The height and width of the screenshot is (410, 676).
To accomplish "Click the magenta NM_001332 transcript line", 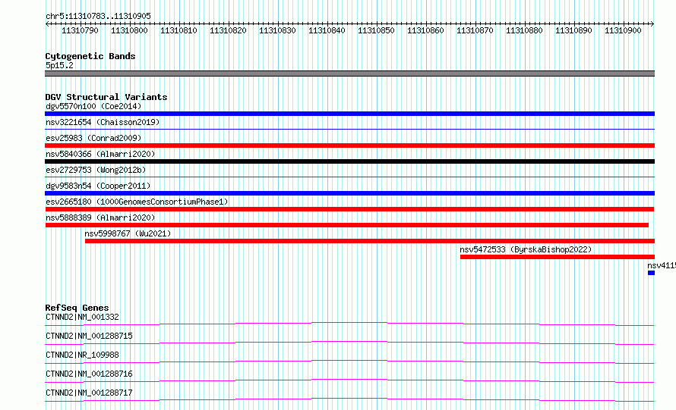I will [x=349, y=324].
